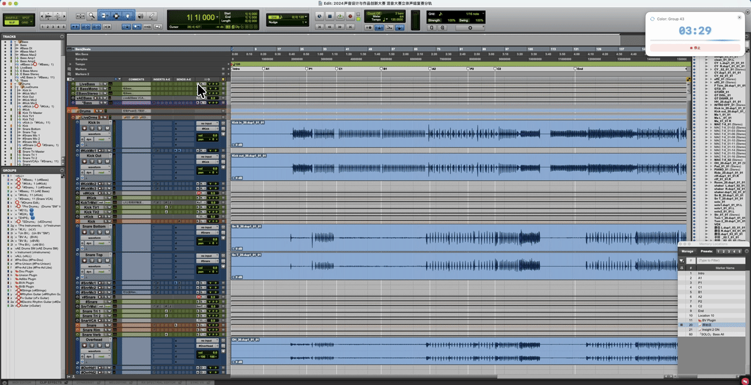Screen dimensions: 751x385
Task: Click the transport Play button
Action: 340,16
